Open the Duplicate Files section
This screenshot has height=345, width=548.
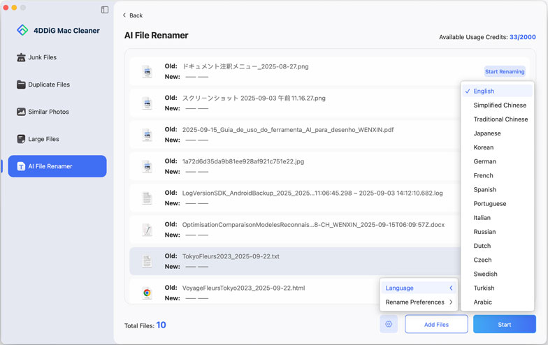[57, 85]
